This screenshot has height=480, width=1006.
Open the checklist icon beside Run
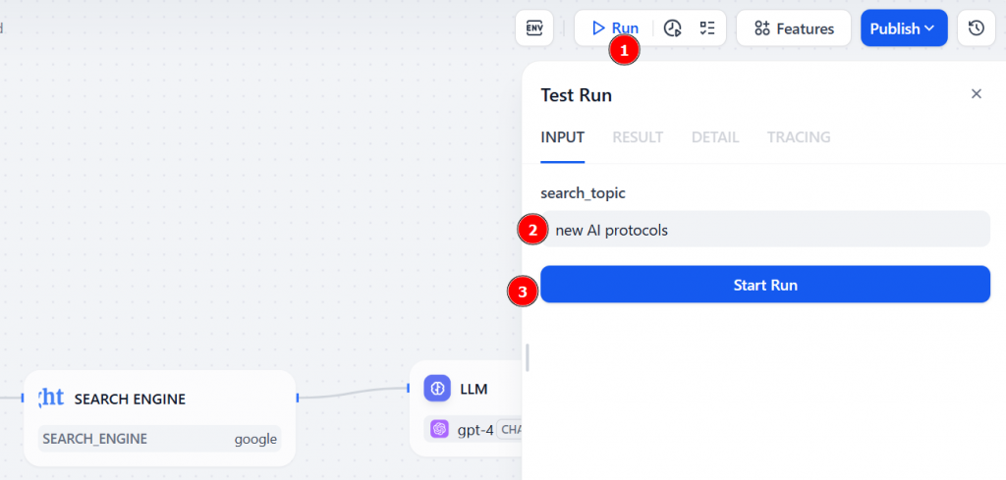tap(706, 28)
